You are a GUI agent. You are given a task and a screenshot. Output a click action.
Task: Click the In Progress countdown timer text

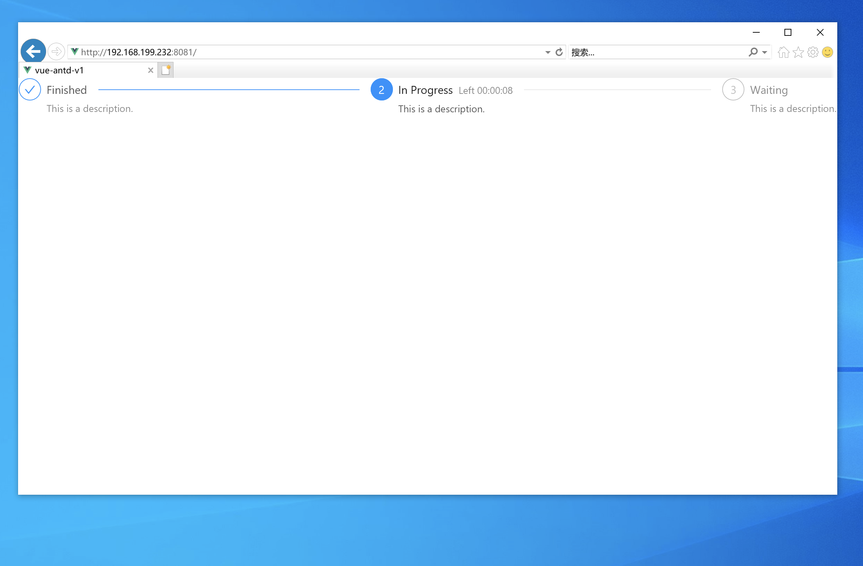(x=485, y=91)
